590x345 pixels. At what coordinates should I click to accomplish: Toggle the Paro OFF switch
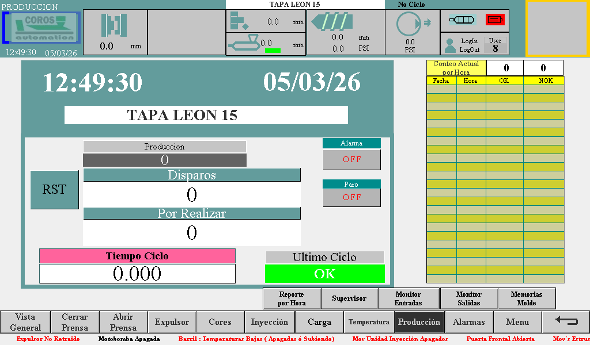pyautogui.click(x=351, y=197)
